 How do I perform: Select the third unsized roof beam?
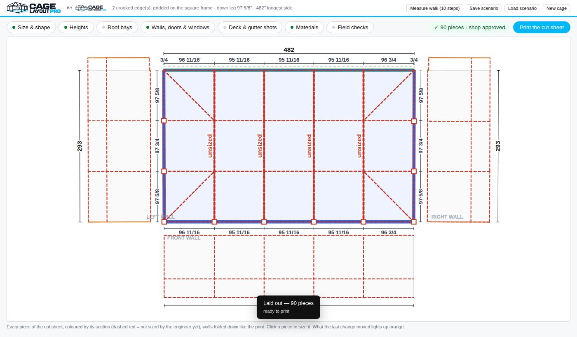click(x=314, y=146)
